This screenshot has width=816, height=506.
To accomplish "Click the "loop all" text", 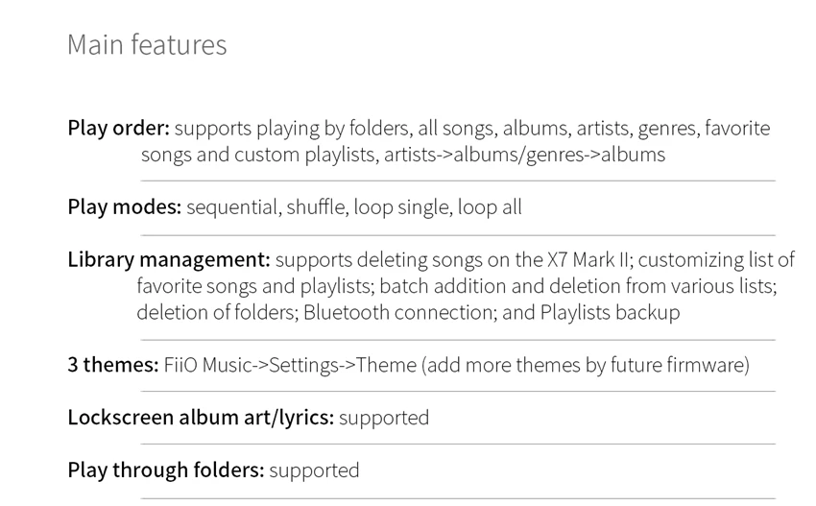I will tap(489, 207).
